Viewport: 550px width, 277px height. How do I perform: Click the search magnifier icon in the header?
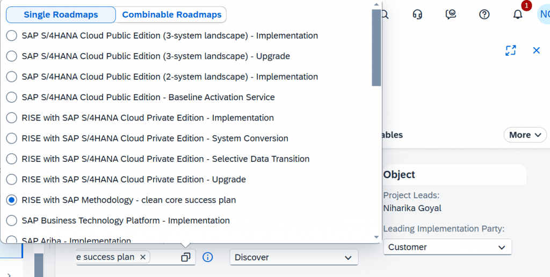pyautogui.click(x=385, y=14)
